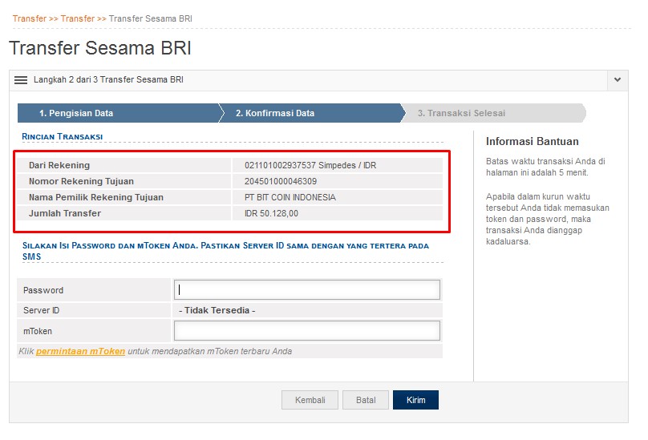Select step 1. Pengisian Data
The image size is (648, 440).
coord(118,113)
